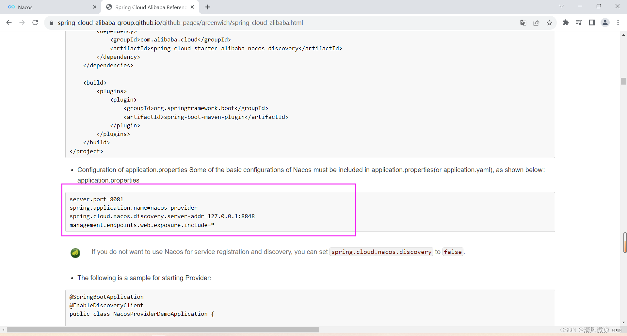Reload the current page
627x336 pixels.
(35, 23)
